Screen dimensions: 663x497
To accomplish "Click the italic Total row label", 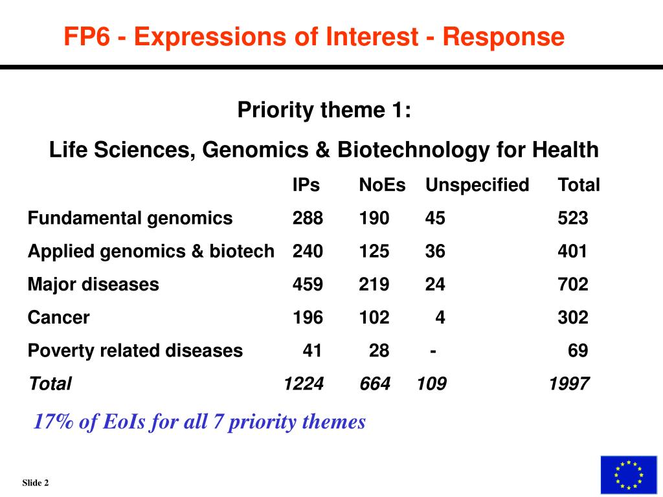I will tap(50, 384).
